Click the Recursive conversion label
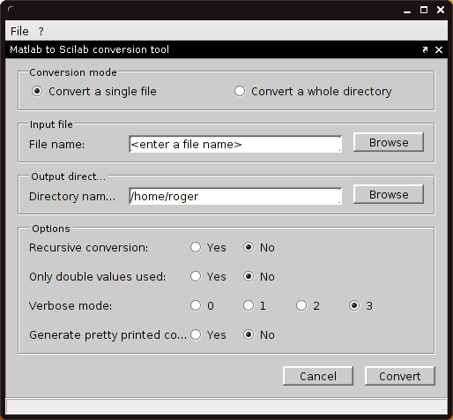 (88, 248)
